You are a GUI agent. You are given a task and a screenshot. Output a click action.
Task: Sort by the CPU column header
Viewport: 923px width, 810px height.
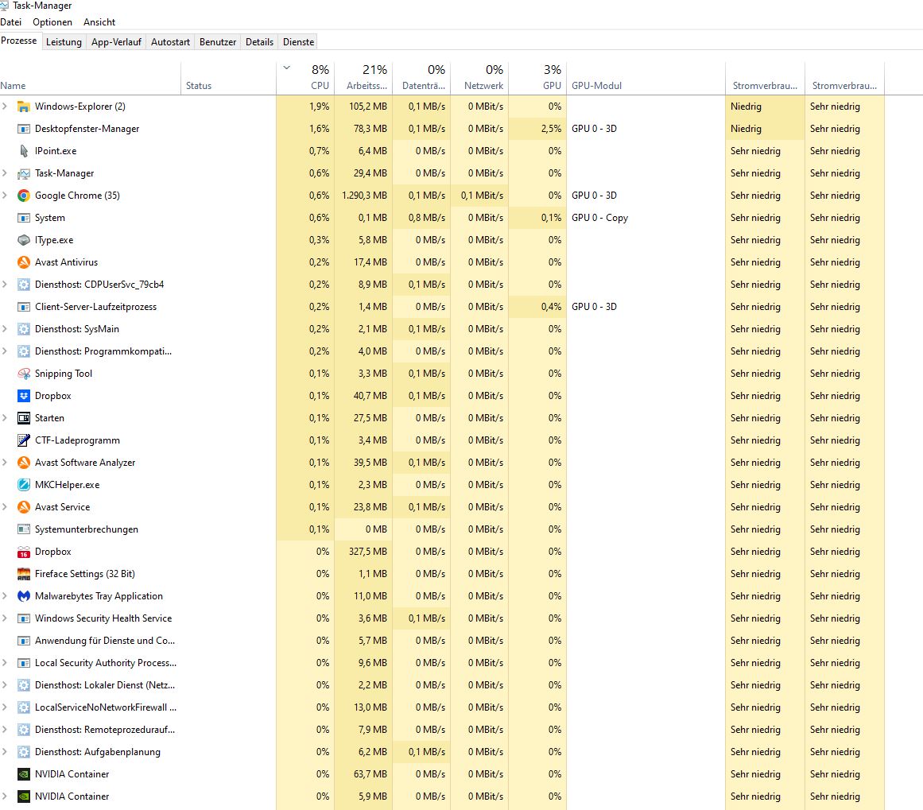click(x=305, y=78)
